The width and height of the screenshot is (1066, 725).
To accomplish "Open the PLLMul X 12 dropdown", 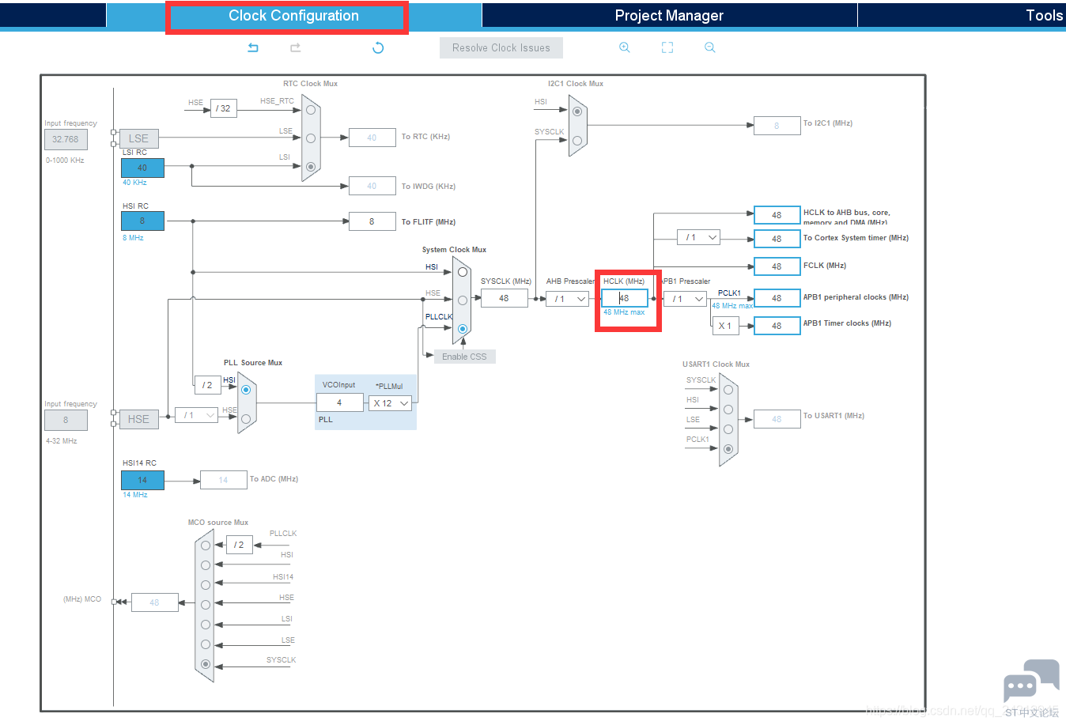I will tap(390, 403).
